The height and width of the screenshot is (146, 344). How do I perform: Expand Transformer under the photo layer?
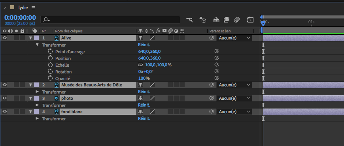coord(37,105)
